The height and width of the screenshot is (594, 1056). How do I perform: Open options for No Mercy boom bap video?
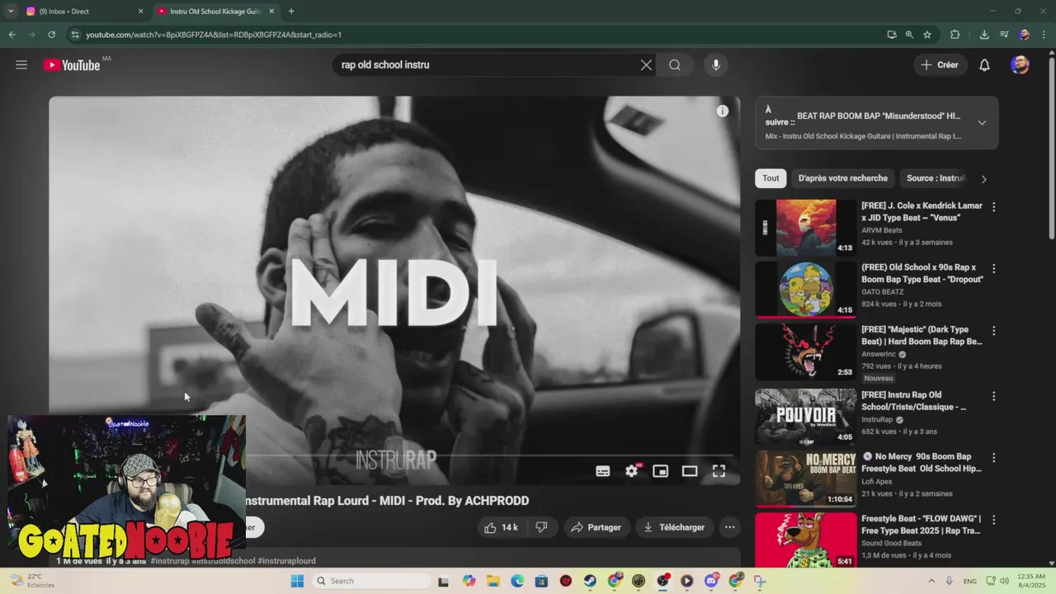993,458
